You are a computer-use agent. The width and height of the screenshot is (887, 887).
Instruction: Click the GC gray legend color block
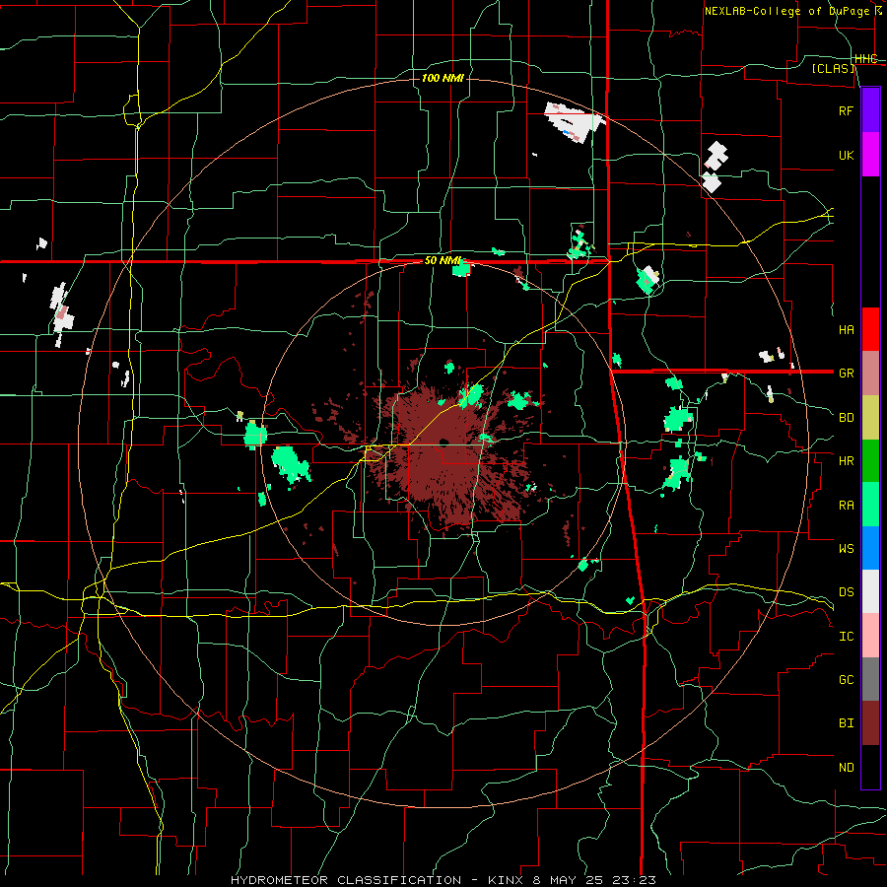(870, 679)
